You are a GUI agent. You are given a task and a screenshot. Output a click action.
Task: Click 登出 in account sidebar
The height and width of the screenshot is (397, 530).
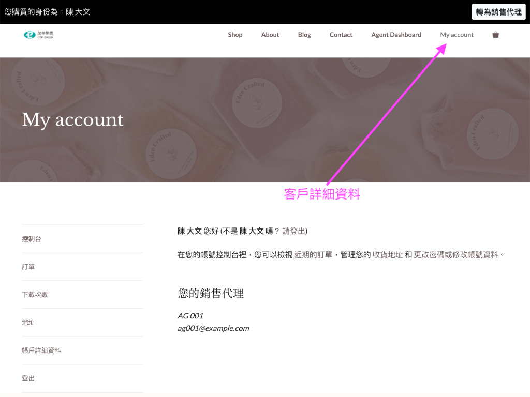28,378
